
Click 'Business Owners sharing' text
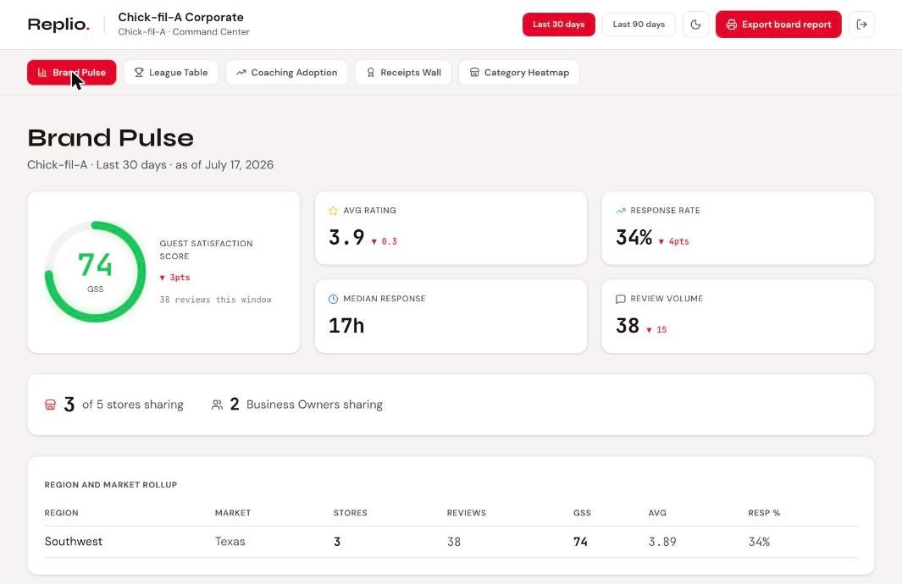[x=315, y=405]
